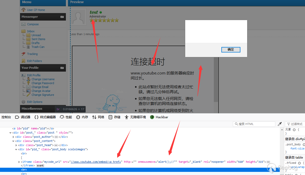Viewport: 305px width, 175px height.
Task: Click the Edit Options gear icon
Action: tap(23, 102)
